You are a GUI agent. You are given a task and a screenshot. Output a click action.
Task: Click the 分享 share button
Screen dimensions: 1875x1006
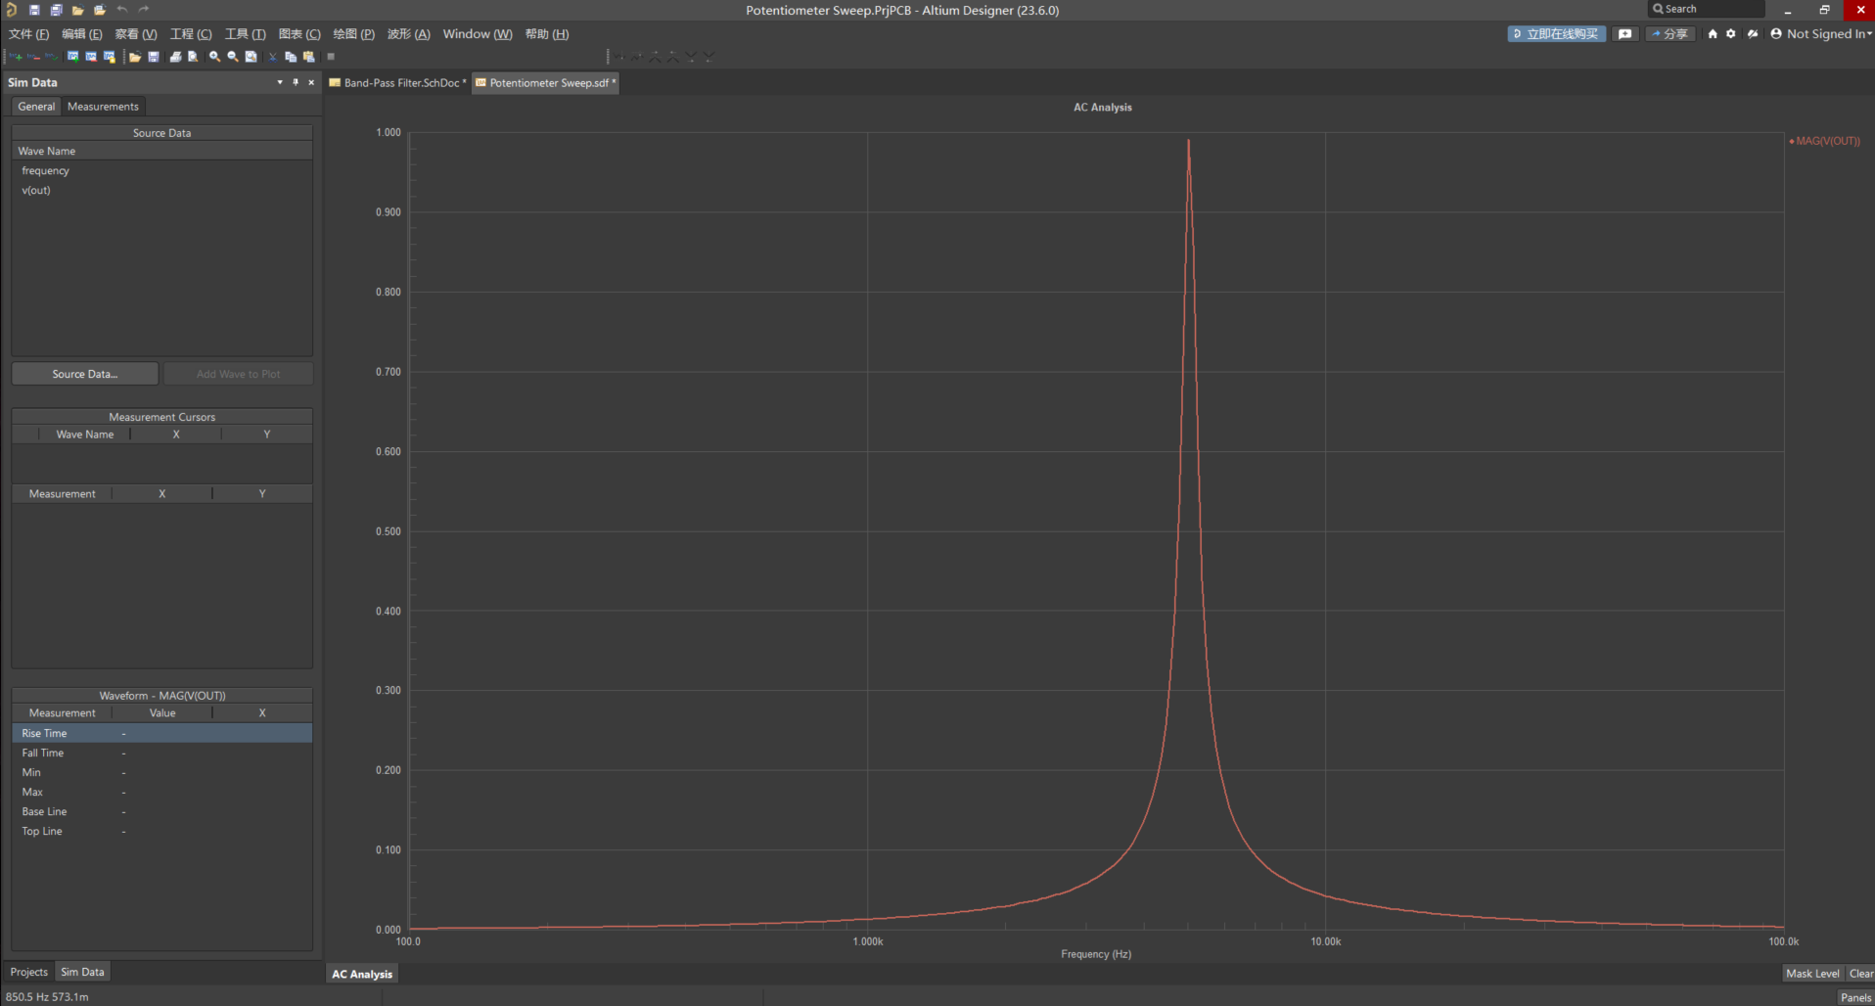pyautogui.click(x=1669, y=34)
